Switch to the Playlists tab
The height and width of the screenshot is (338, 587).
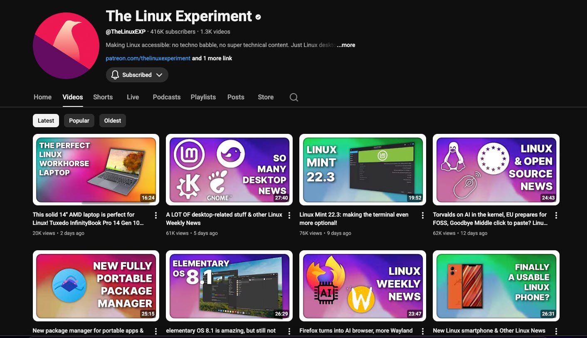point(203,97)
